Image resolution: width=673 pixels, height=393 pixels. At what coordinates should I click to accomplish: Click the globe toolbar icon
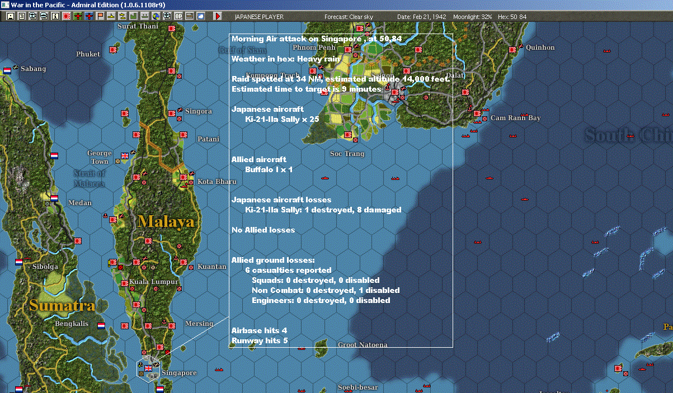[156, 16]
